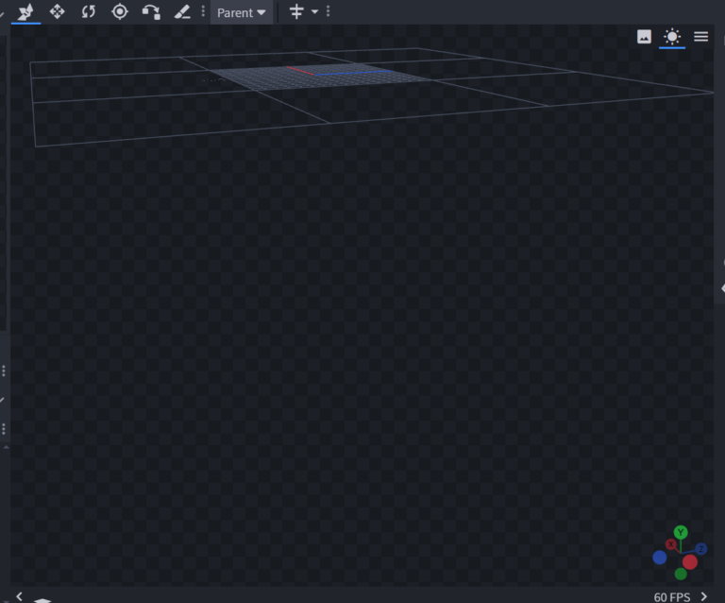
Task: Click the right chevron next to 60 FPS
Action: (x=704, y=596)
